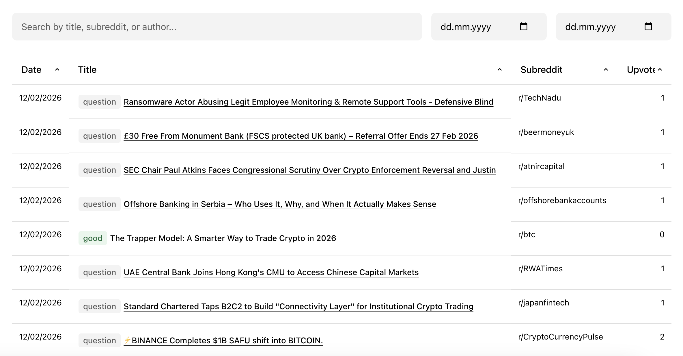Click the sort chevron next to Subreddit
683x356 pixels.
point(606,70)
